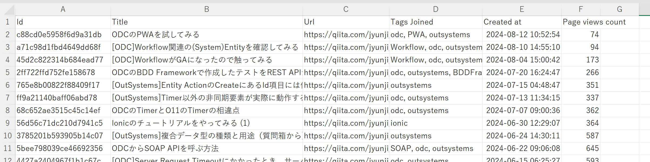Click the 'Id' header cell
The height and width of the screenshot is (162, 650).
63,22
